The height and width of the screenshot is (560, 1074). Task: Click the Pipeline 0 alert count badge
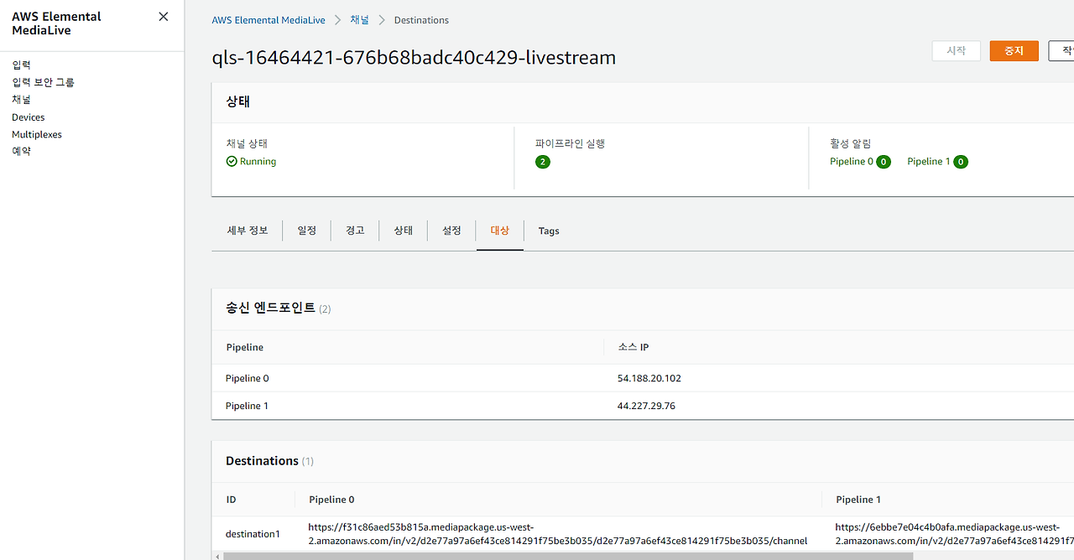pos(884,162)
